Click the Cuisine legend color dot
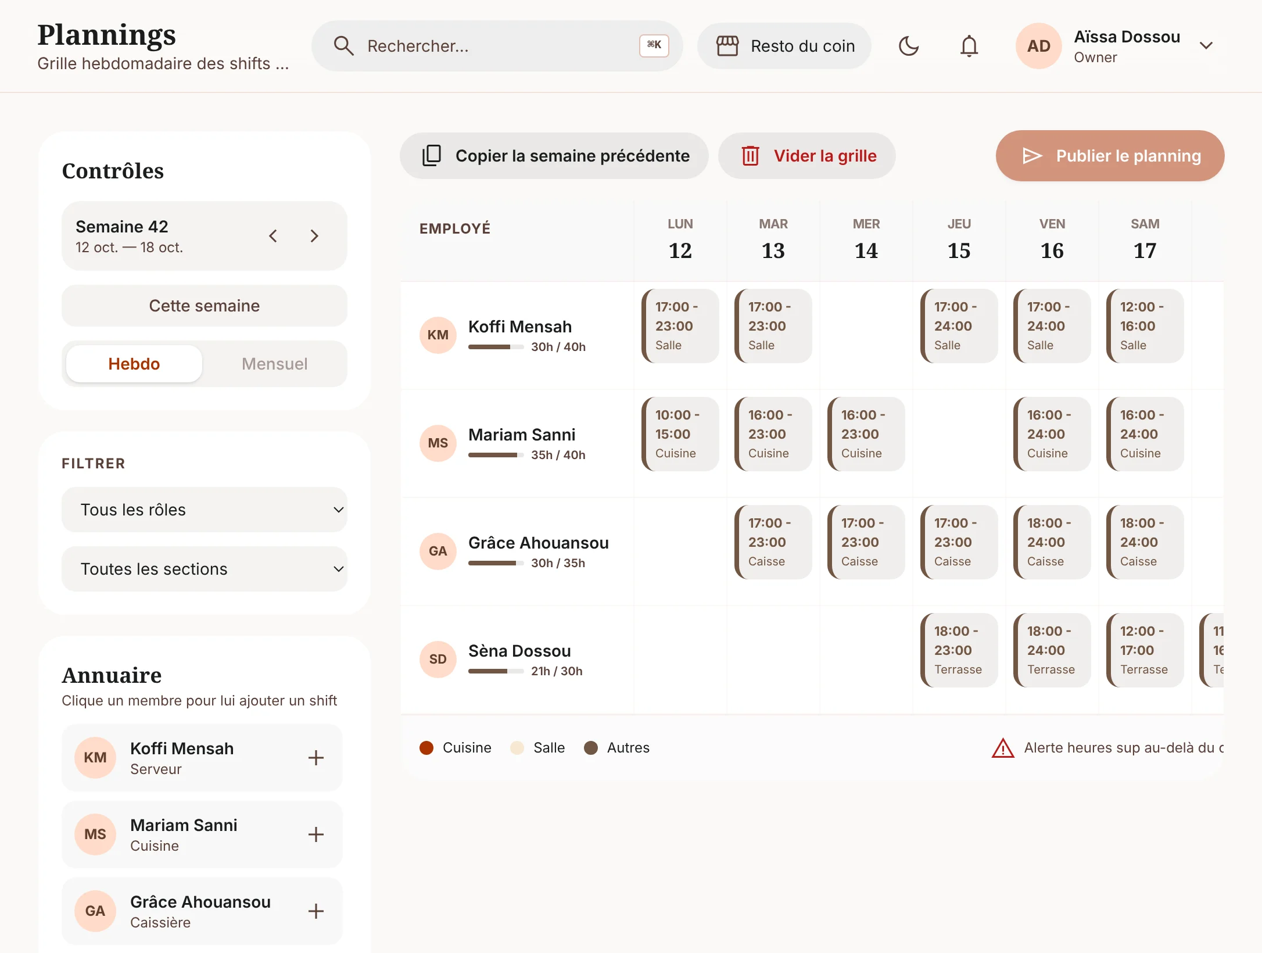1262x953 pixels. (426, 748)
